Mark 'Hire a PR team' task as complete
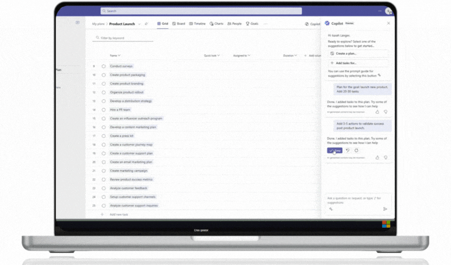451x265 pixels. point(104,110)
